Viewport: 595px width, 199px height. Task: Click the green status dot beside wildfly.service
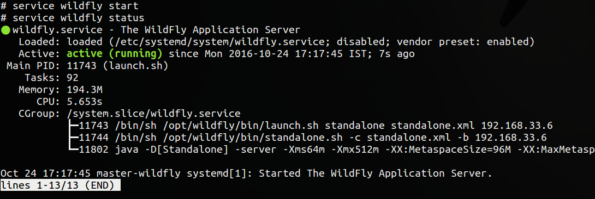tap(5, 30)
